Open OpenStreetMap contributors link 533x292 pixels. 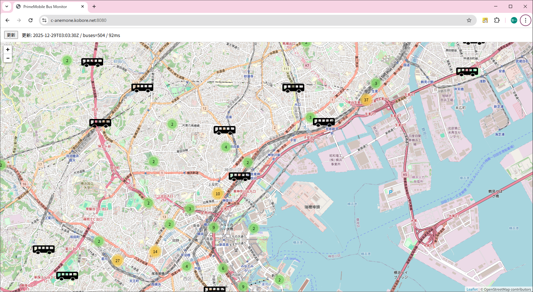pyautogui.click(x=507, y=289)
